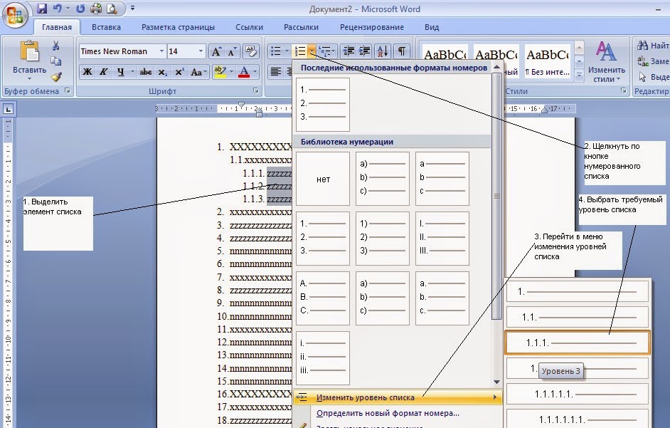Open the Разметка страницы tab
Viewport: 670px width, 428px height.
[178, 27]
